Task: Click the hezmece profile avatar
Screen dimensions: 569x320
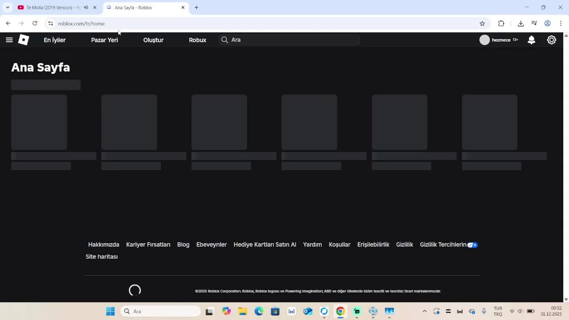Action: click(485, 40)
